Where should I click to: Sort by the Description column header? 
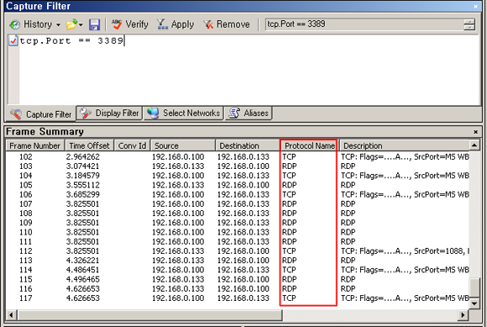405,145
